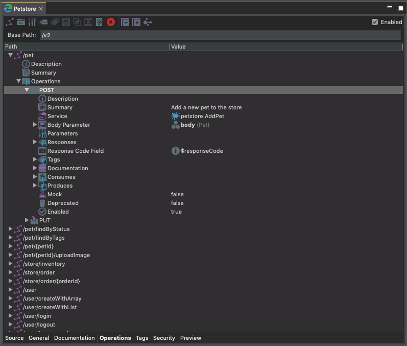Click the add path icon in toolbar
This screenshot has width=407, height=346.
10,22
